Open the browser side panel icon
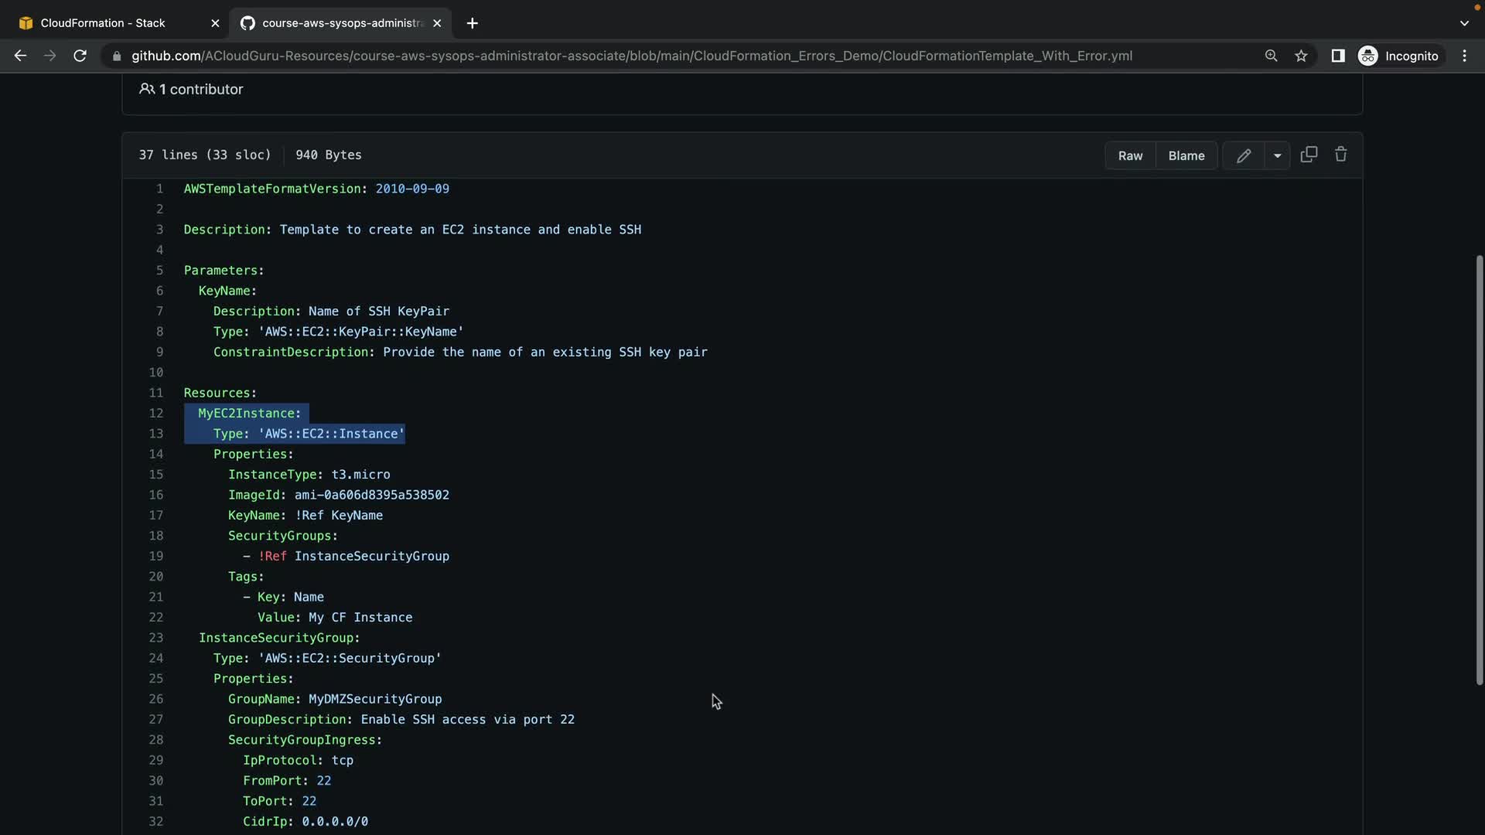 (x=1337, y=56)
